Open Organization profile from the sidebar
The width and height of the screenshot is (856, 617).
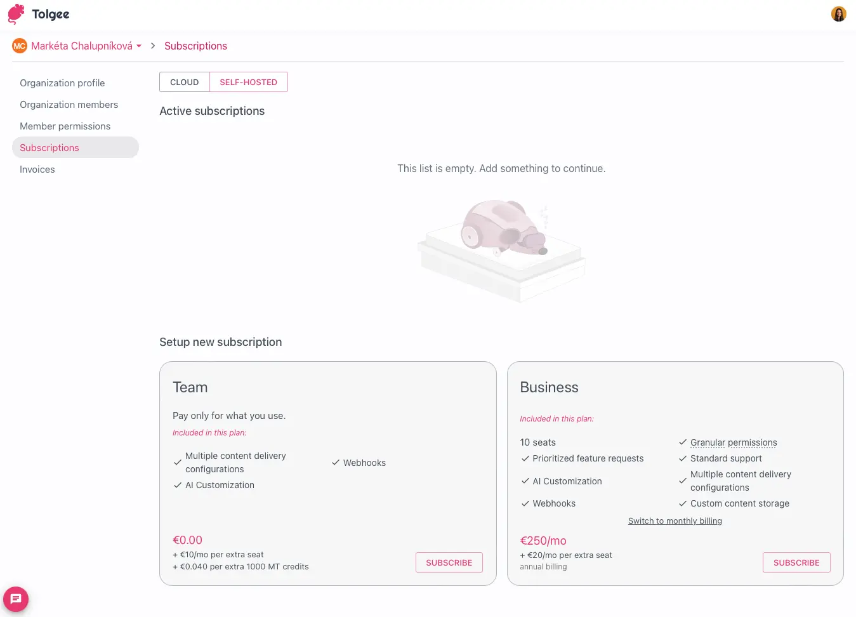[x=62, y=83]
